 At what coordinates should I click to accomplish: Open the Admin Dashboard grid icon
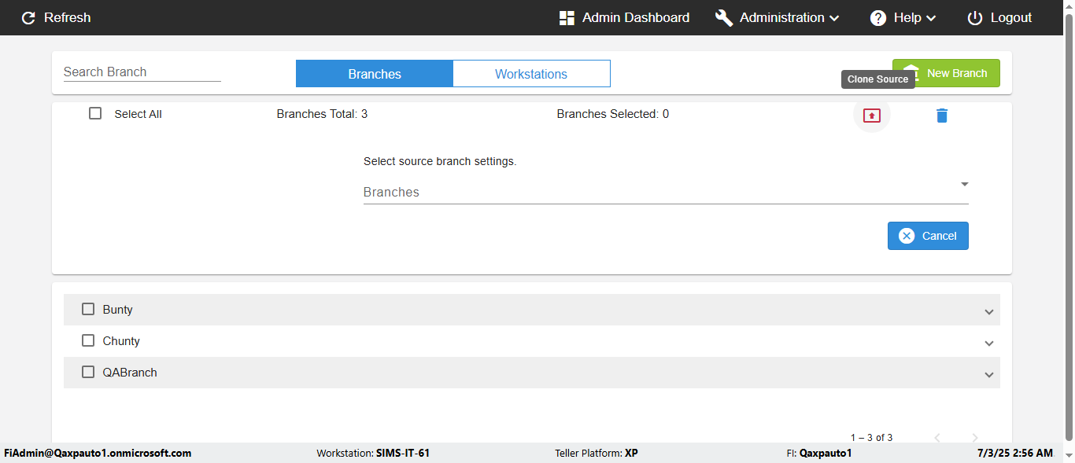pos(567,18)
